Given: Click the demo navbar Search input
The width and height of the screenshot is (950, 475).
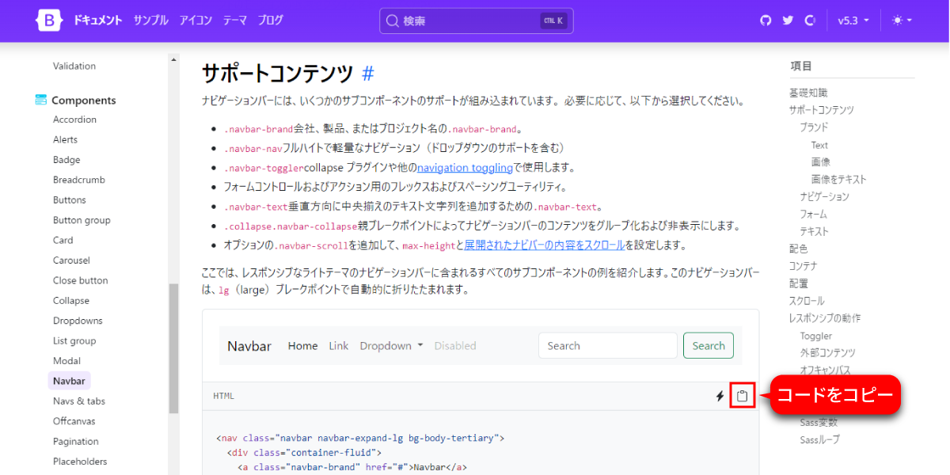Looking at the screenshot, I should click(608, 346).
